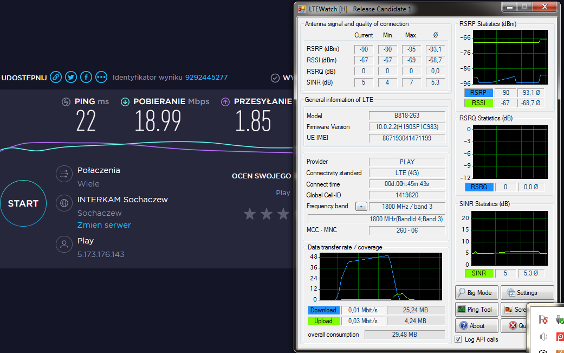Click the blue RSRQ legend swatch
Viewport: 564px width, 353px height.
pos(479,187)
